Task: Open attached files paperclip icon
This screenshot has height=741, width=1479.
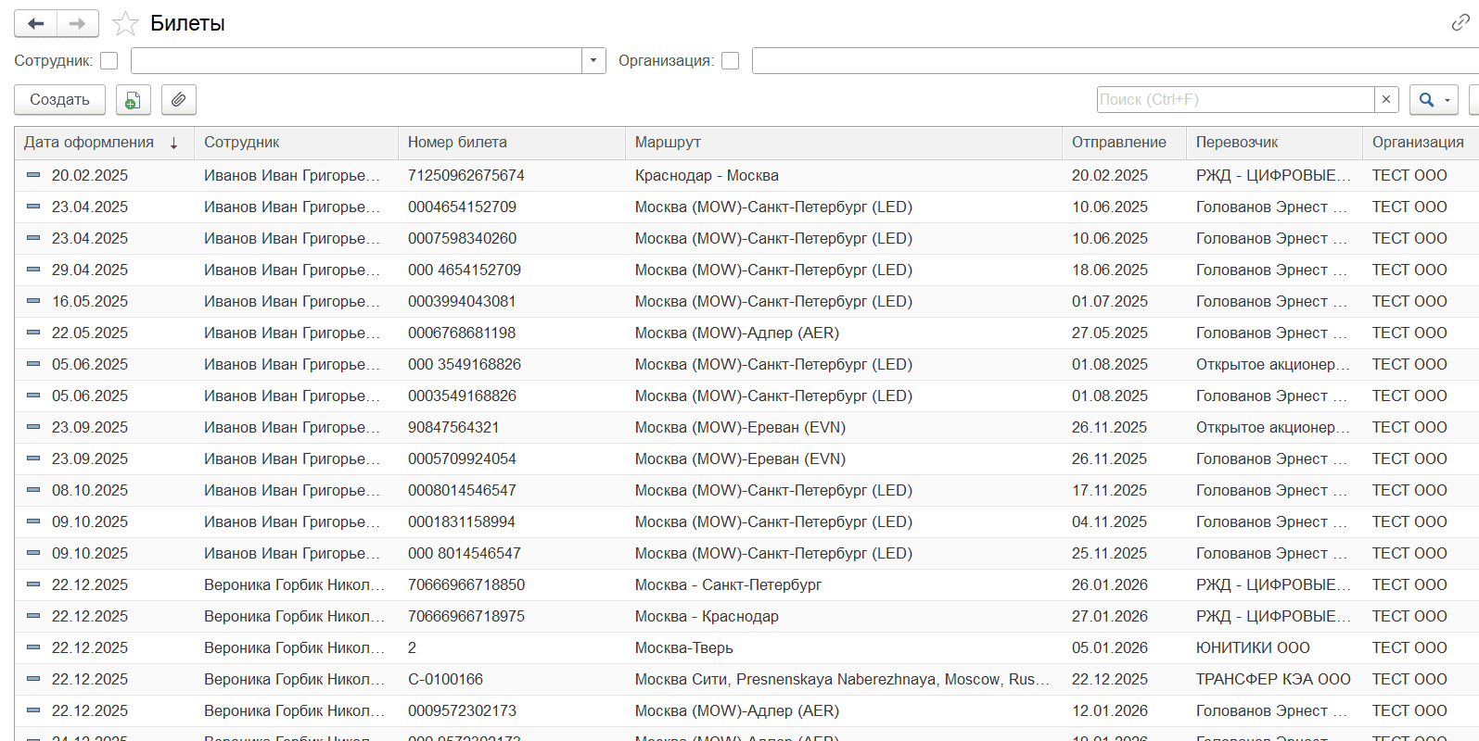Action: tap(179, 100)
